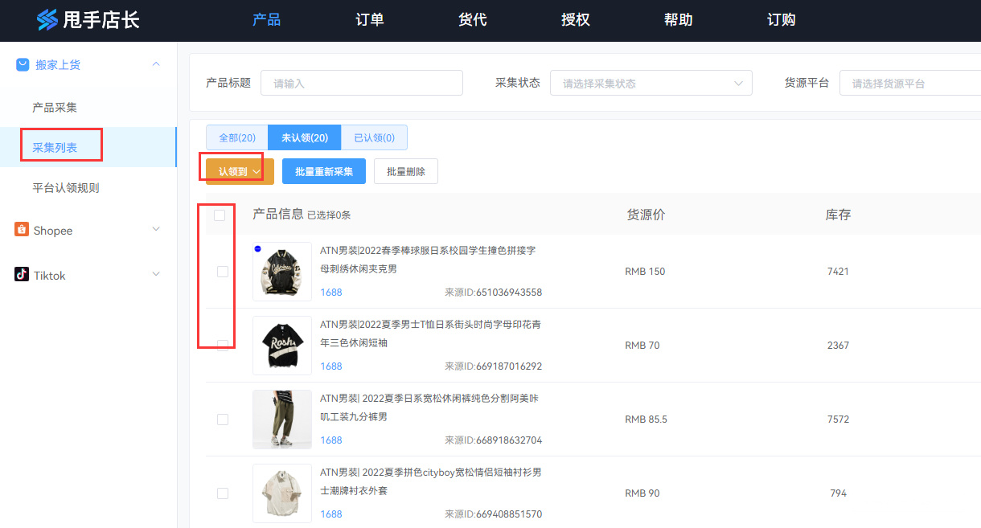Check the box for the cityboy 衬衫 product

[223, 493]
